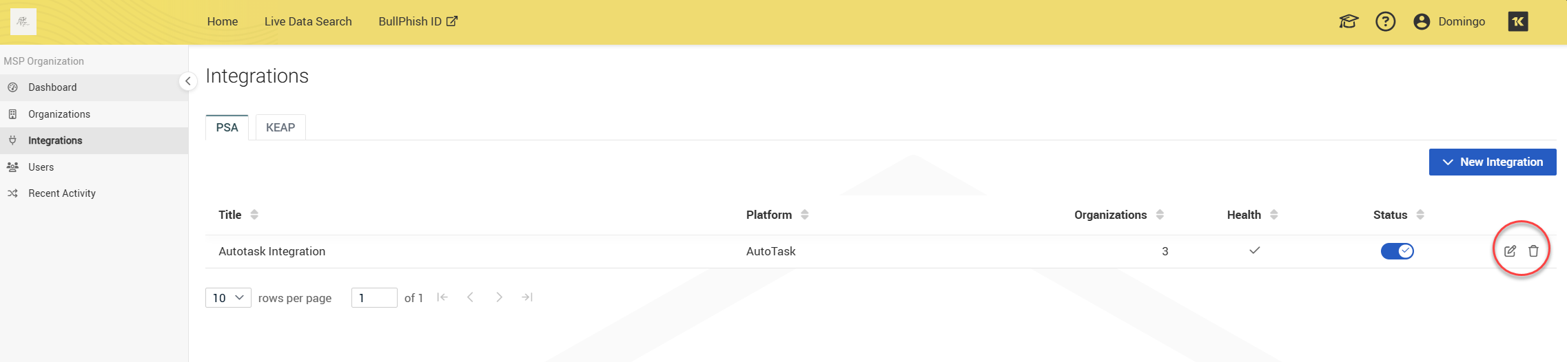Viewport: 1567px width, 362px height.
Task: Collapse the left sidebar panel
Action: (x=187, y=81)
